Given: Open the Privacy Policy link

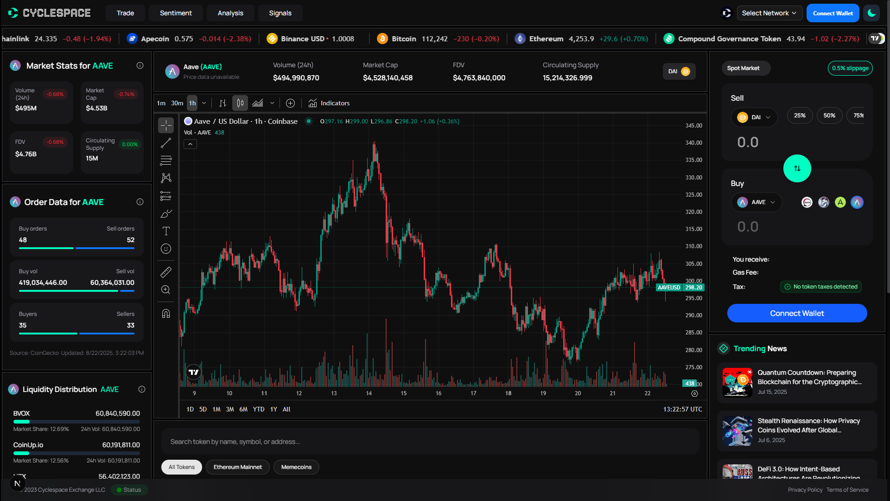Looking at the screenshot, I should point(805,490).
